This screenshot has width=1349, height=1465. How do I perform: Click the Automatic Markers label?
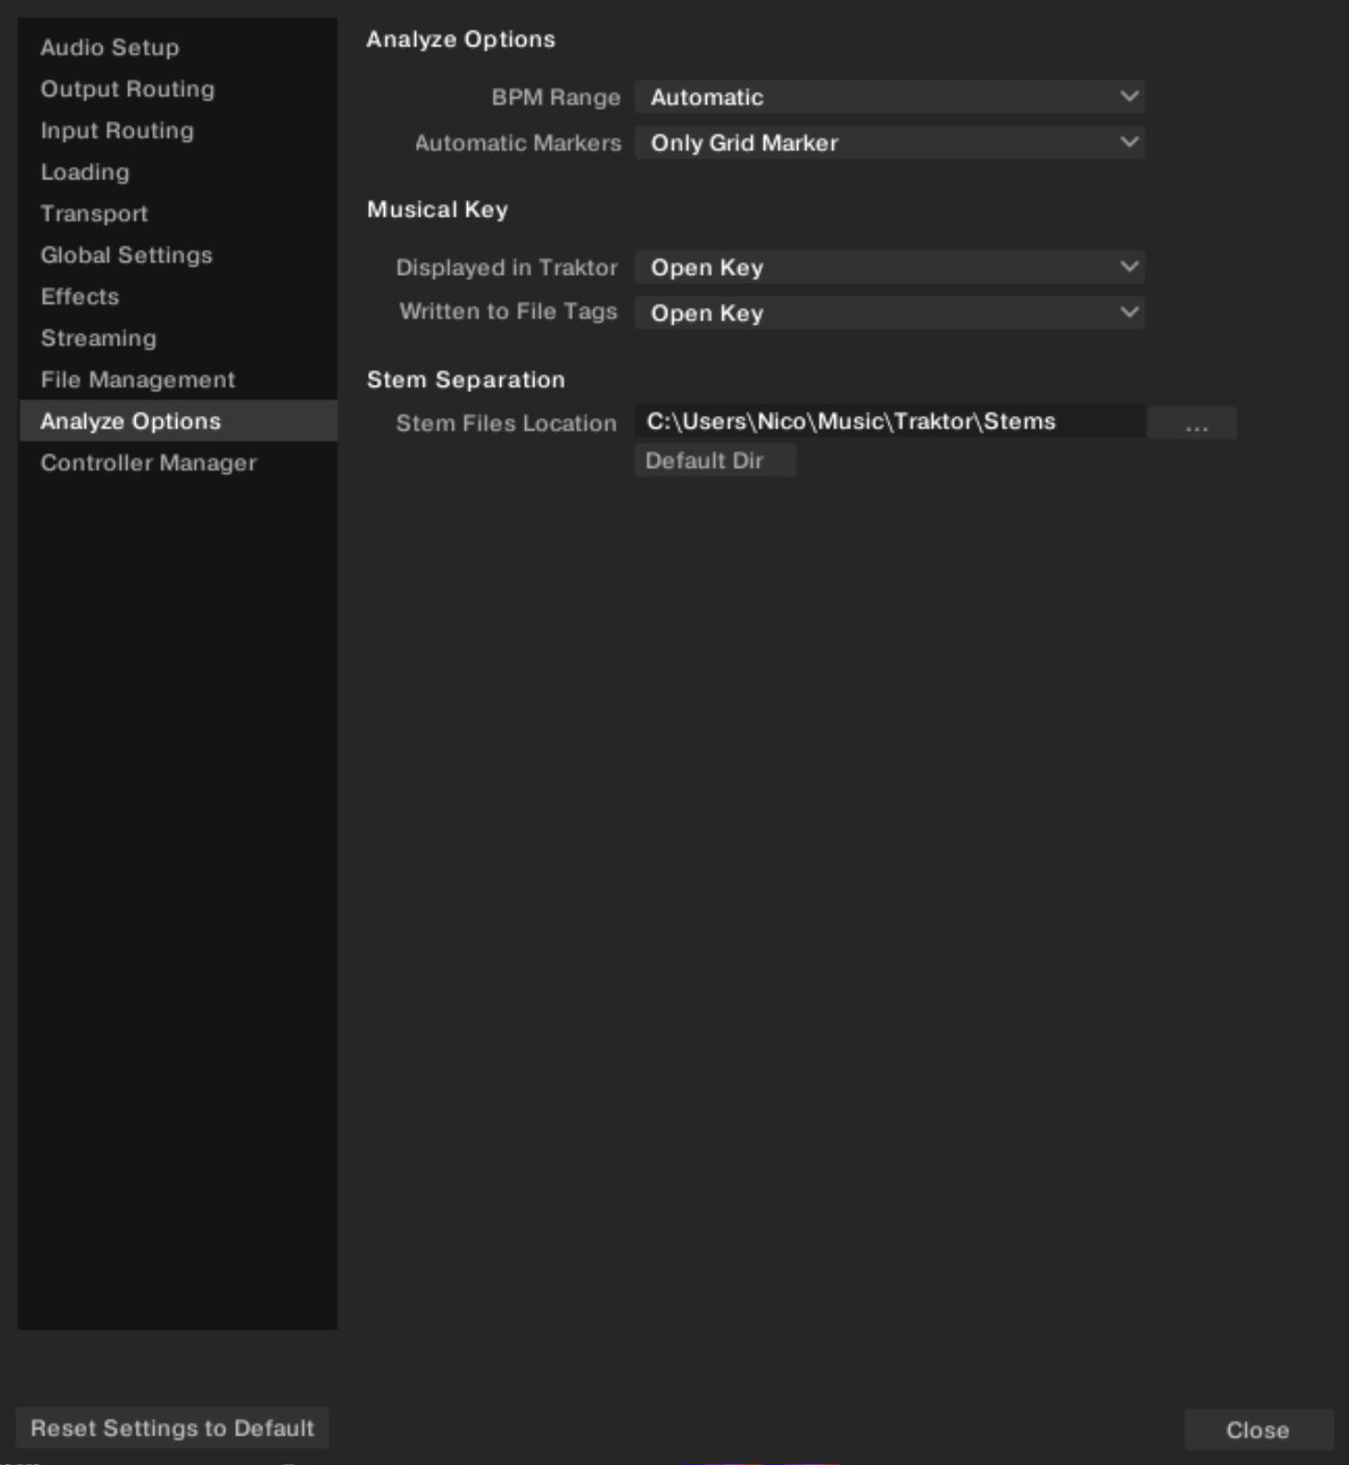[x=518, y=143]
